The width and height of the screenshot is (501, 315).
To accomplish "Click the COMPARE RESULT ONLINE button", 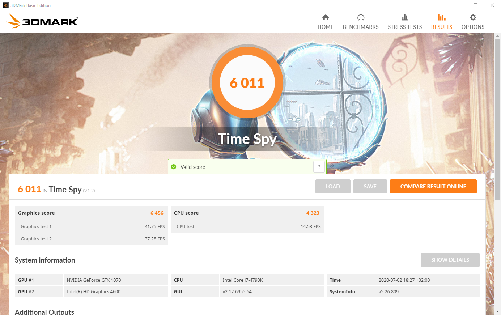I will 433,186.
